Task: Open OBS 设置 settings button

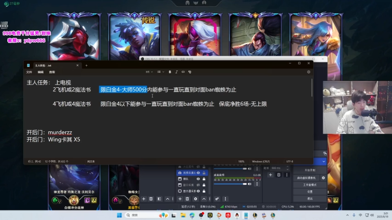Action: [x=310, y=192]
